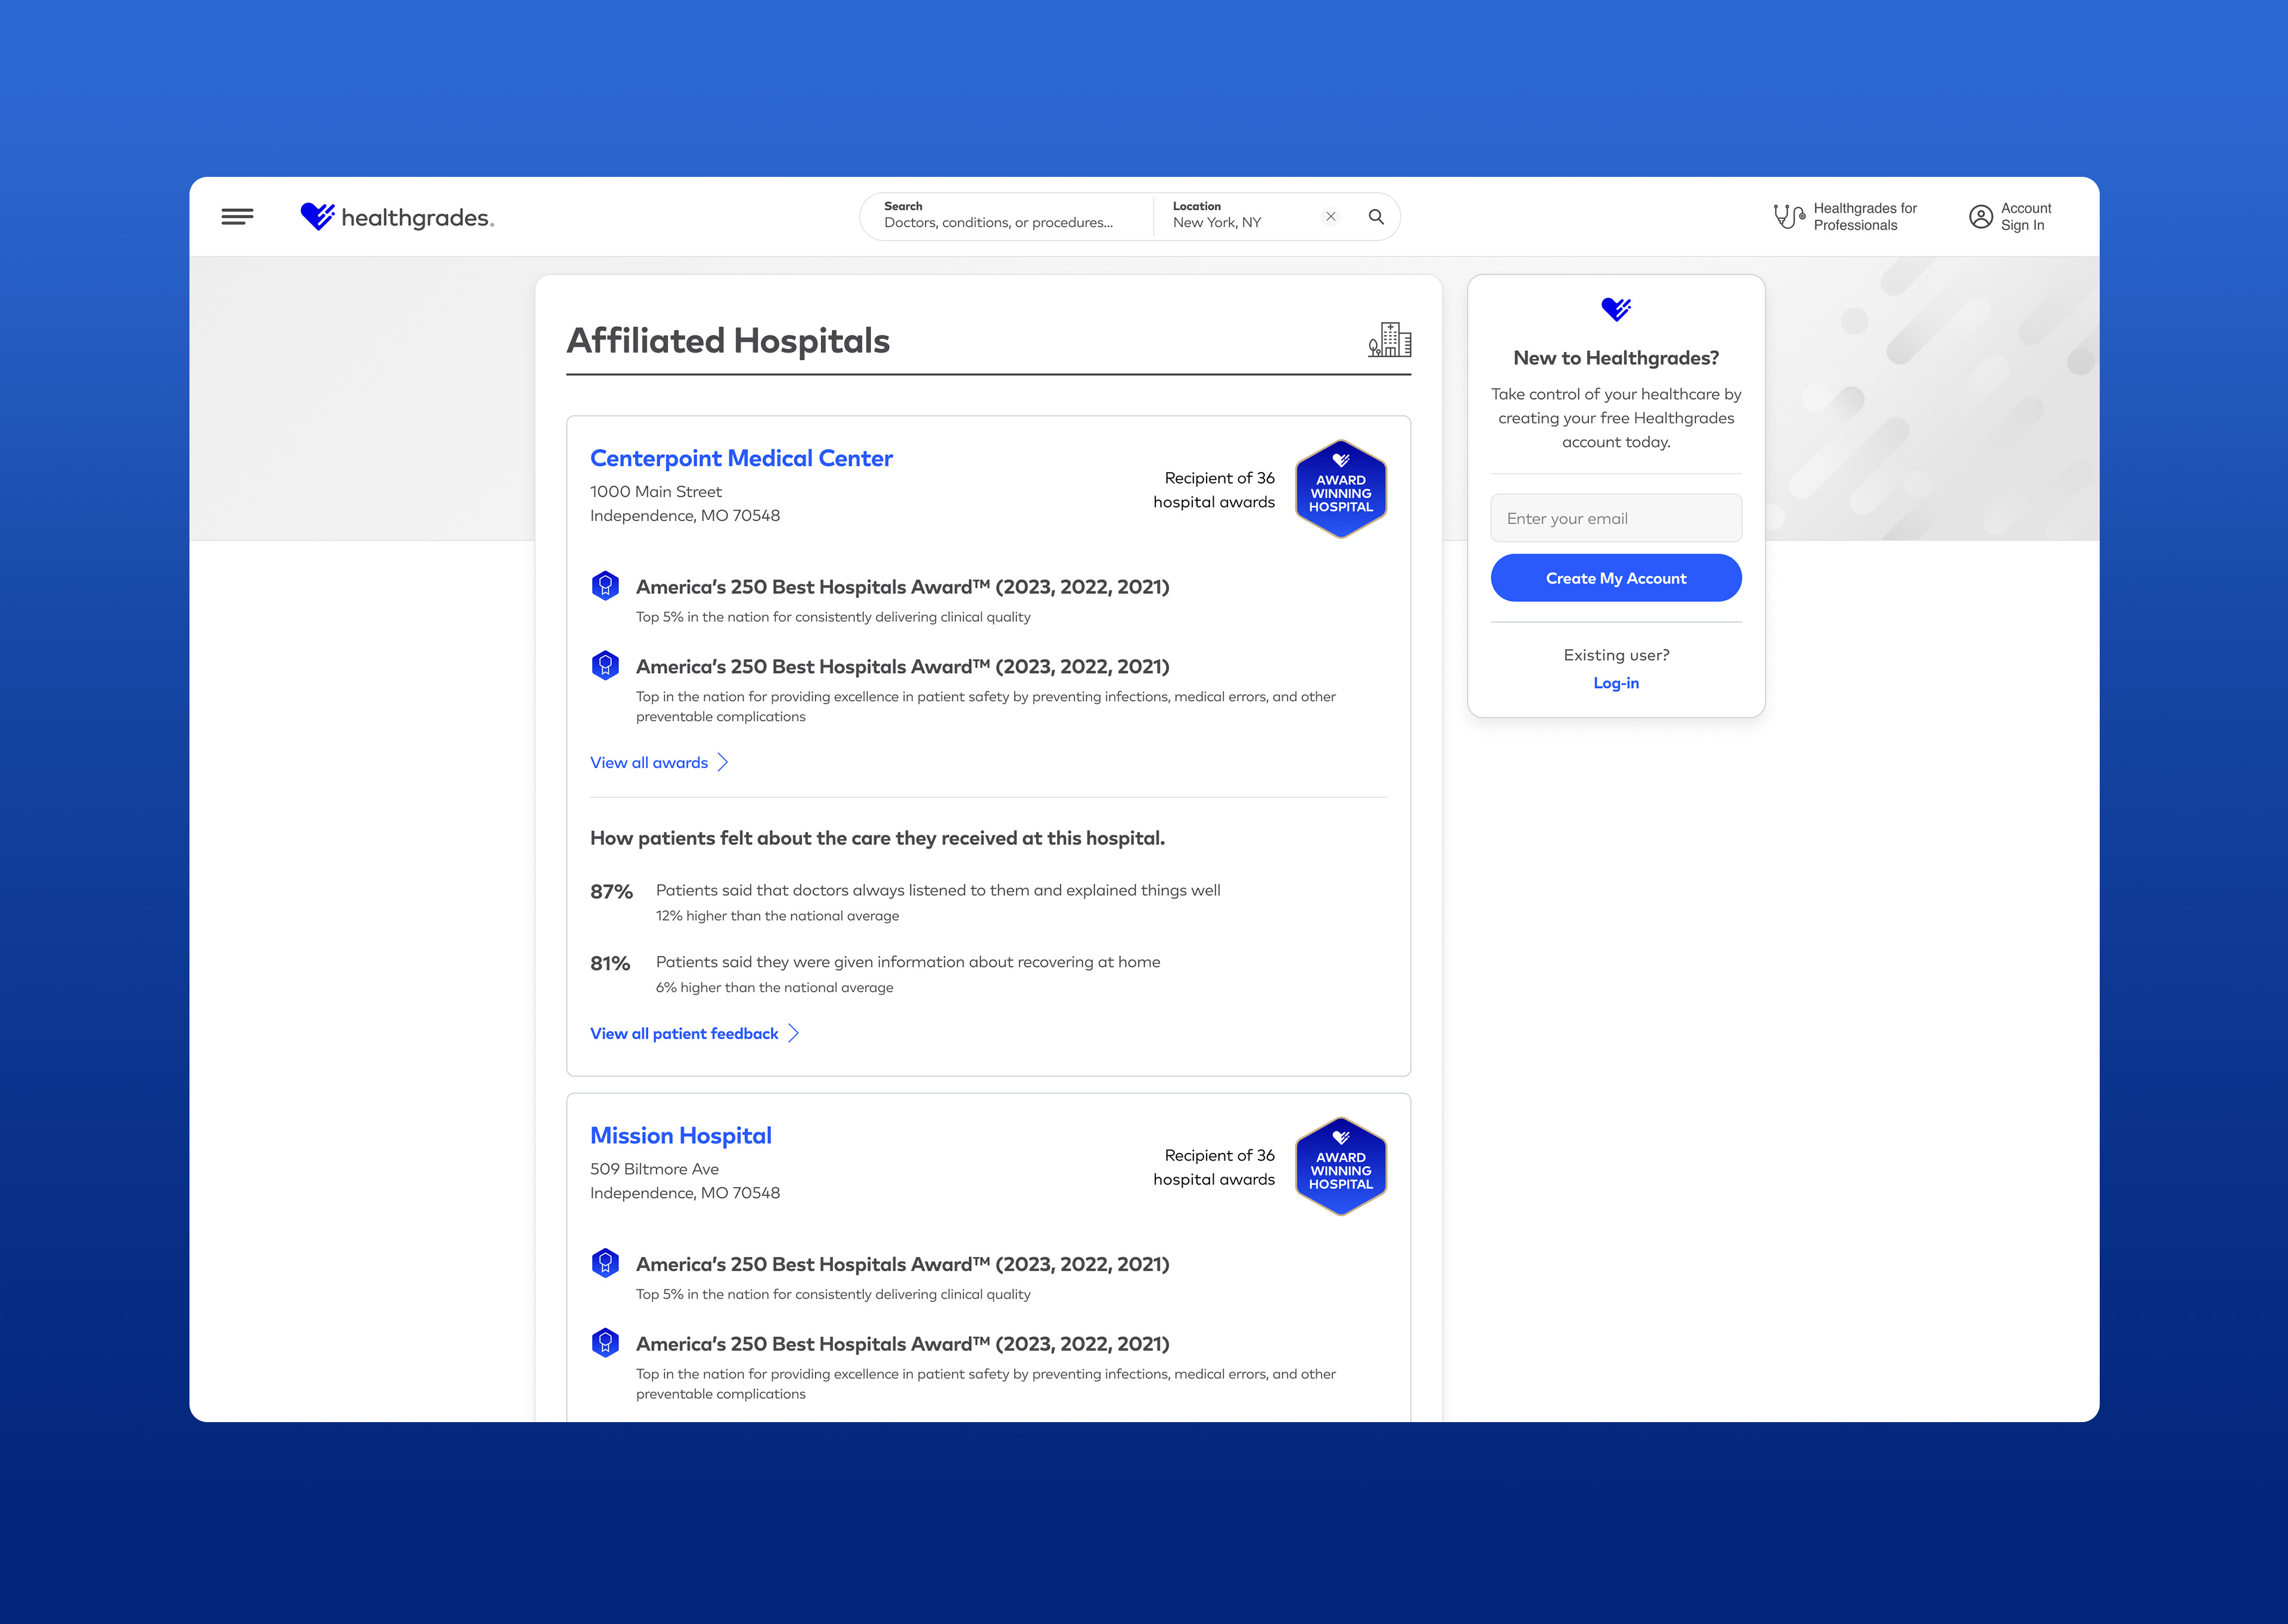Click Mission Hospital's 'Recipient of 36 hospital awards'
Viewport: 2288px width, 1624px height.
tap(1214, 1167)
